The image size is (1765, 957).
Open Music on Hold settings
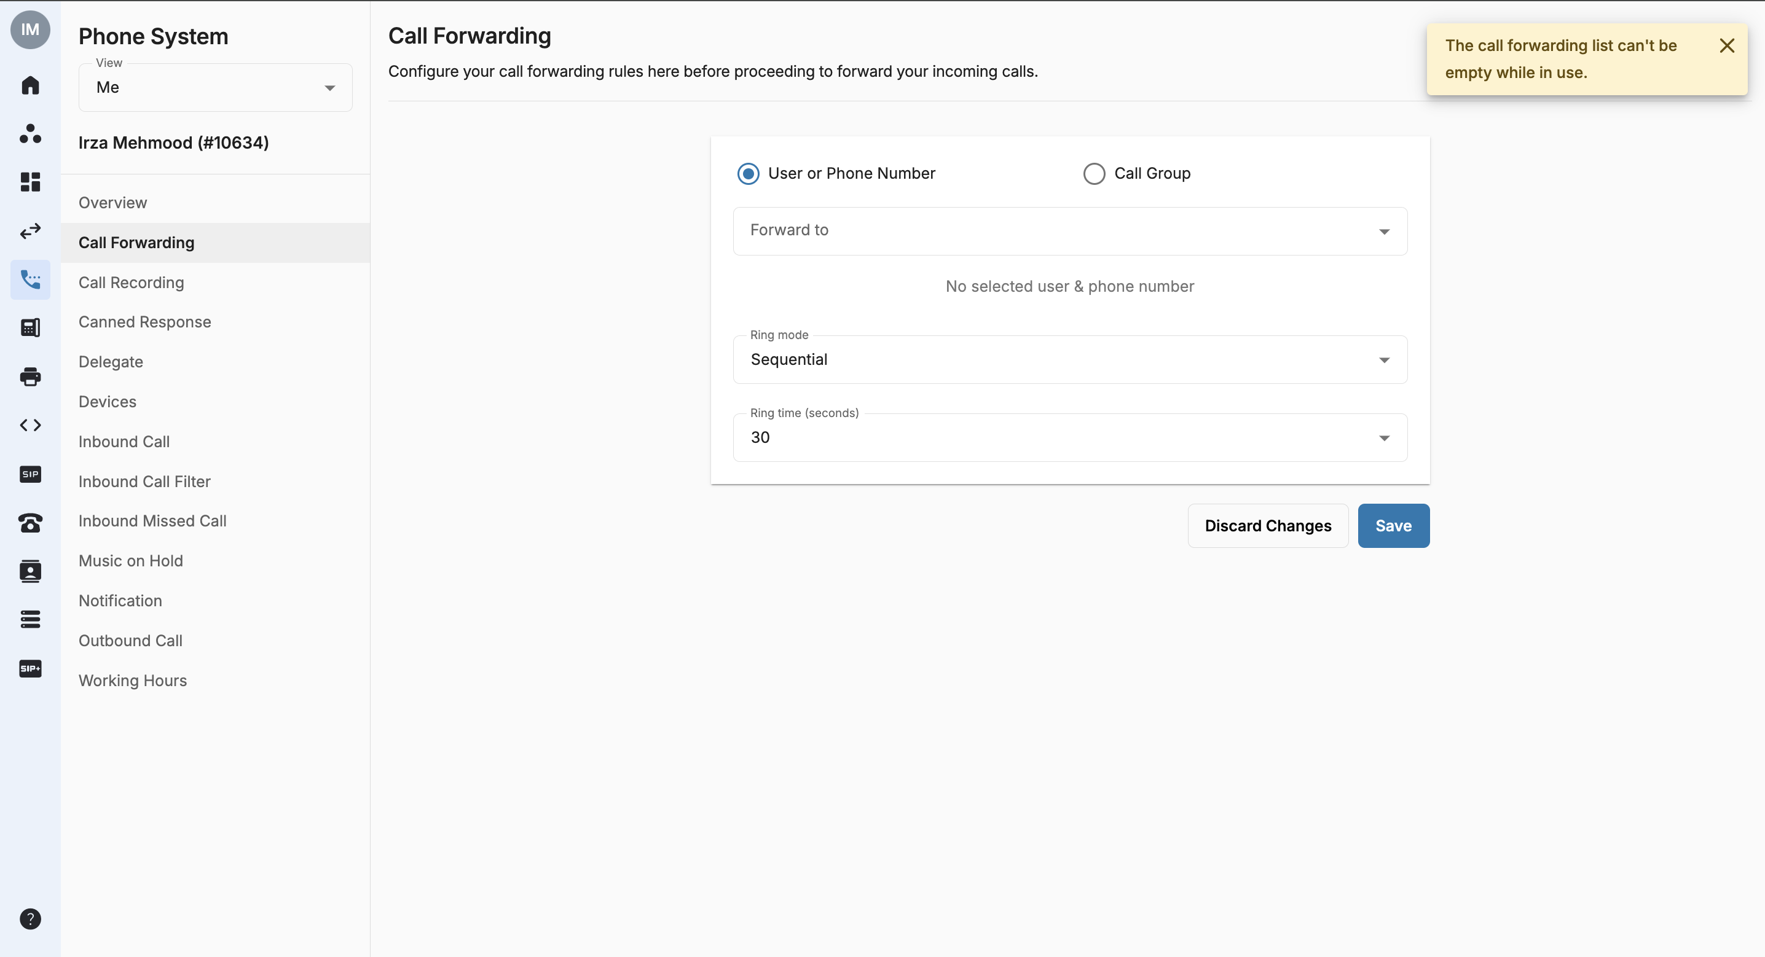pos(215,560)
